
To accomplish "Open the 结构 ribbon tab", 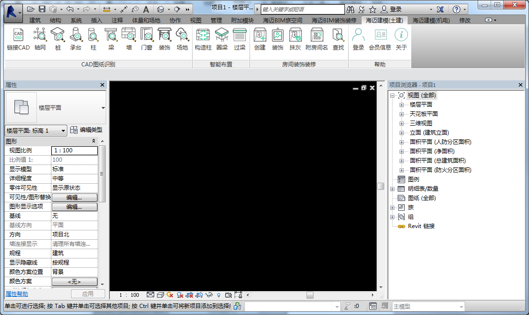I will point(55,20).
